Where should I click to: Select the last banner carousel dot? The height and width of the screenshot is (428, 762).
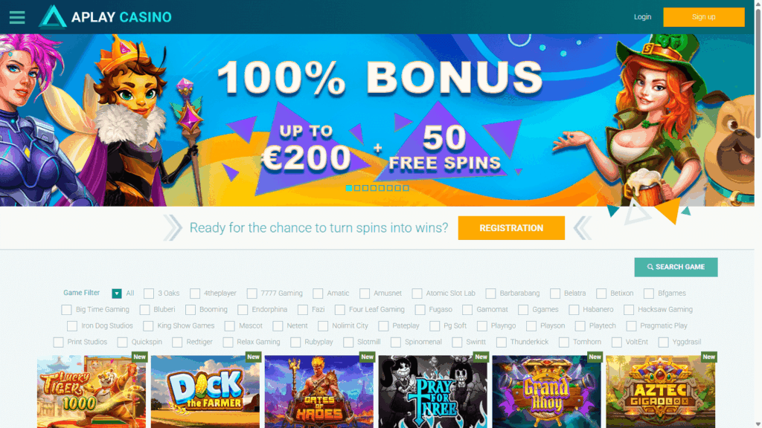pos(406,188)
